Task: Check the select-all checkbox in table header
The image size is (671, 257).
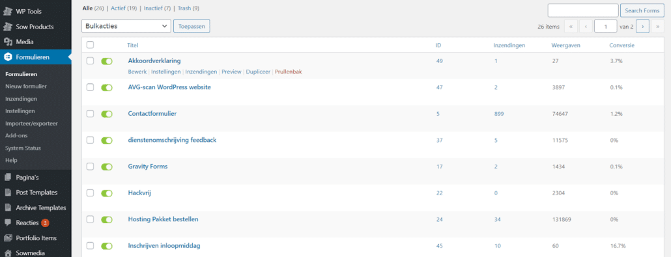Action: tap(90, 45)
